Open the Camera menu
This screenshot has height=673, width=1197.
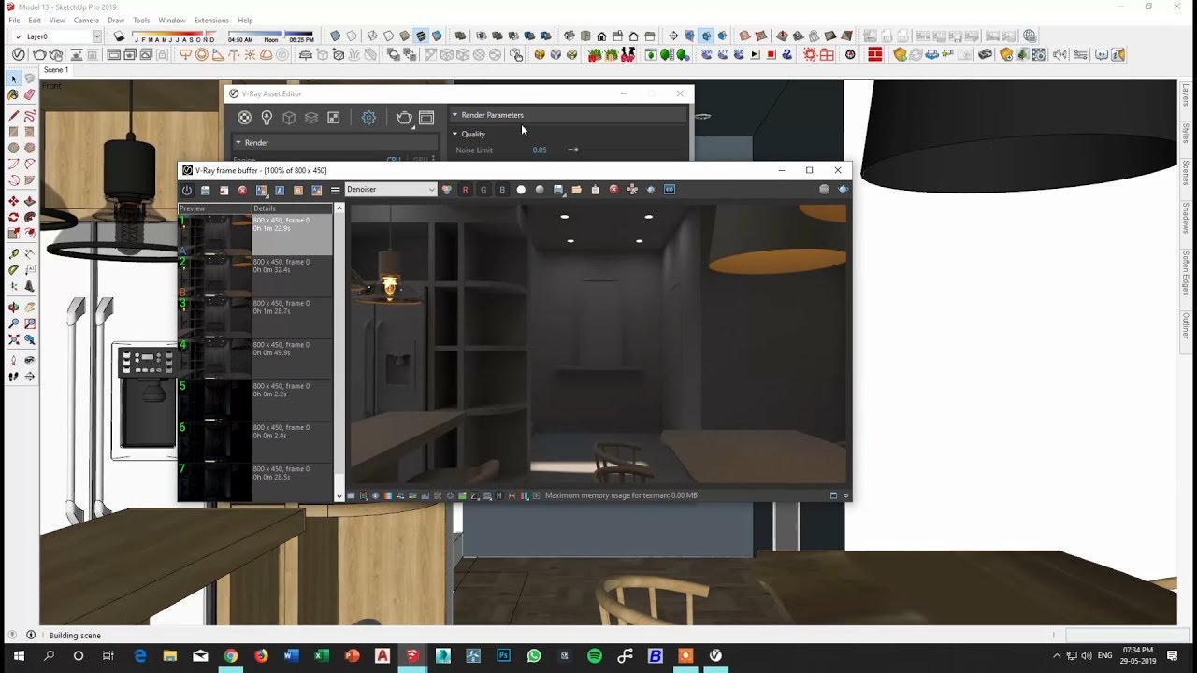click(86, 20)
